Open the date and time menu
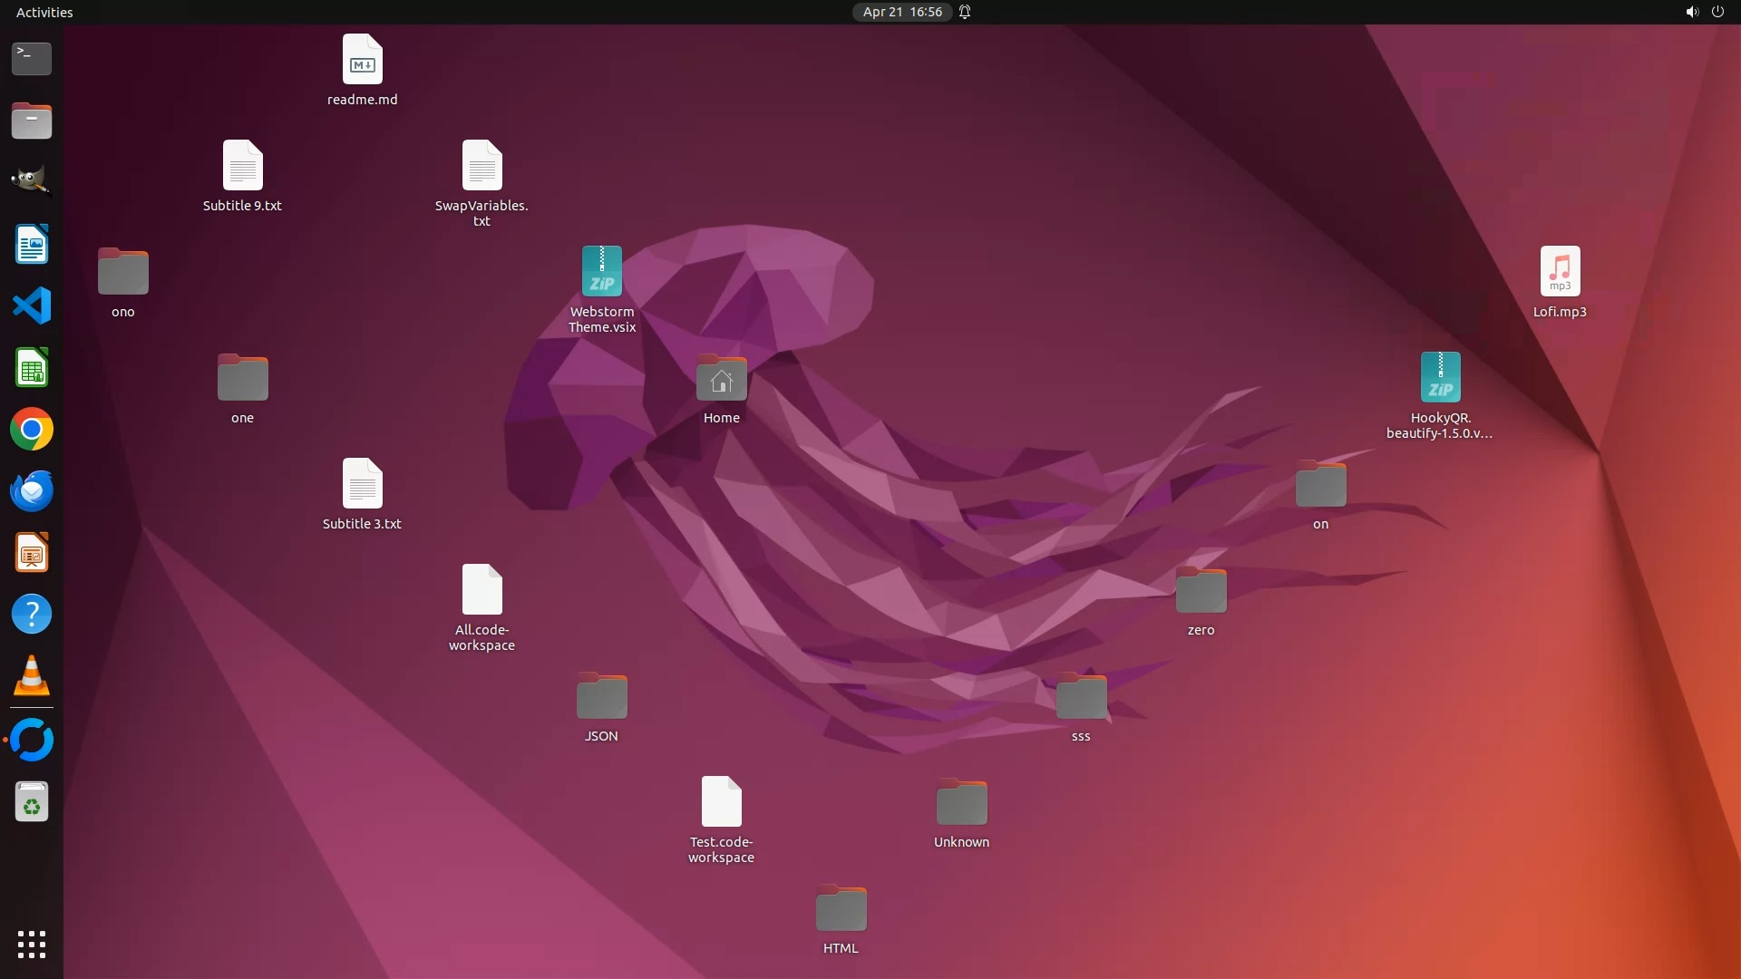Image resolution: width=1741 pixels, height=979 pixels. (x=901, y=12)
